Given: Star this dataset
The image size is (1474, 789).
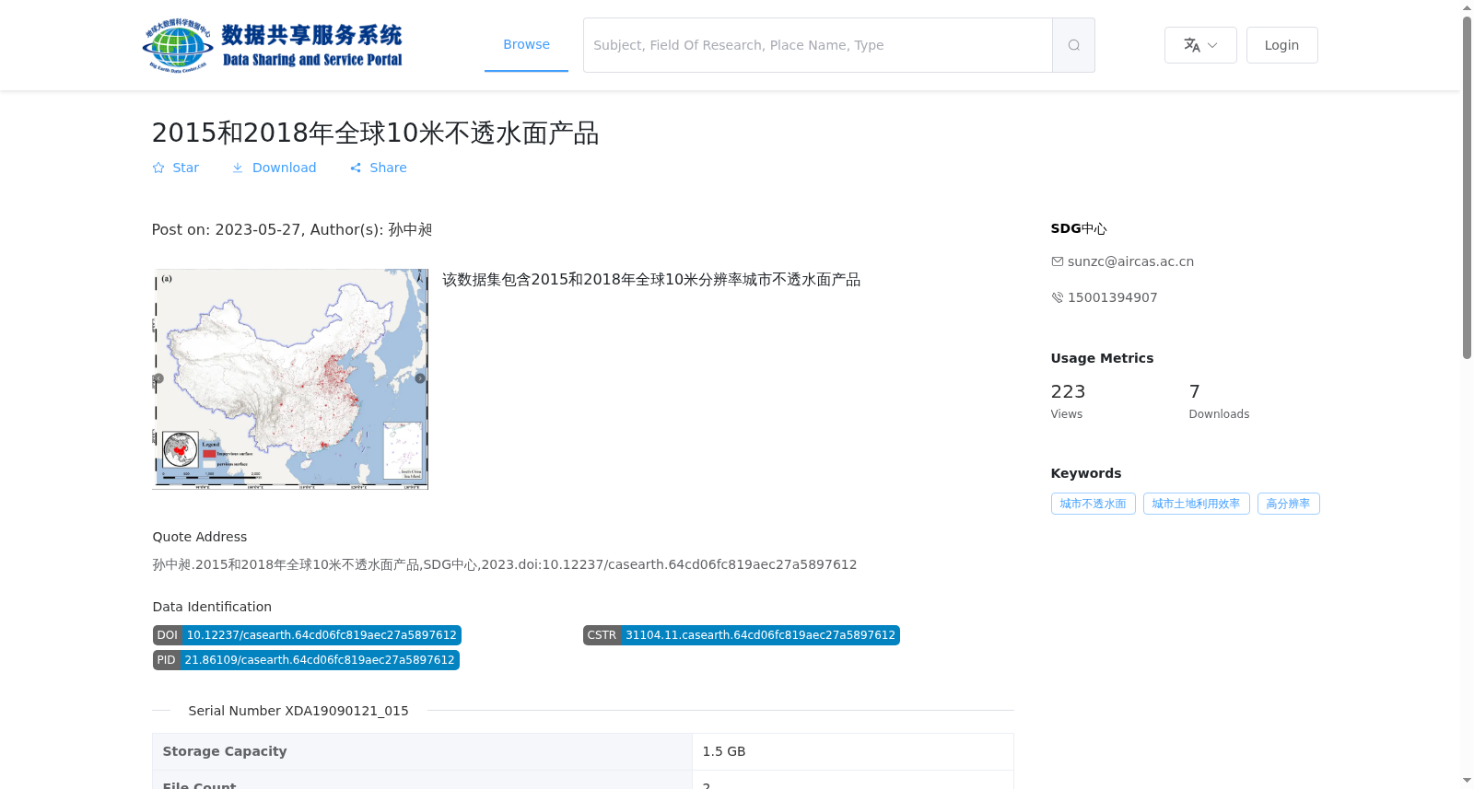Looking at the screenshot, I should pos(176,168).
